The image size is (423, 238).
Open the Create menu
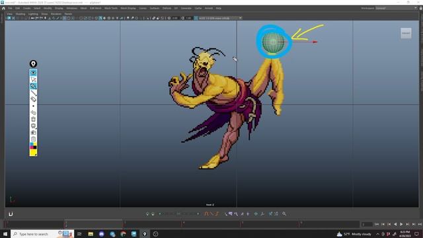(26, 9)
